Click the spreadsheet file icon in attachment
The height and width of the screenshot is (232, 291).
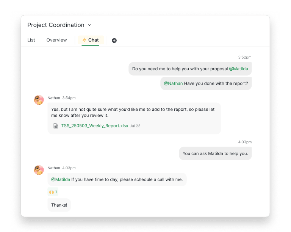tap(56, 126)
